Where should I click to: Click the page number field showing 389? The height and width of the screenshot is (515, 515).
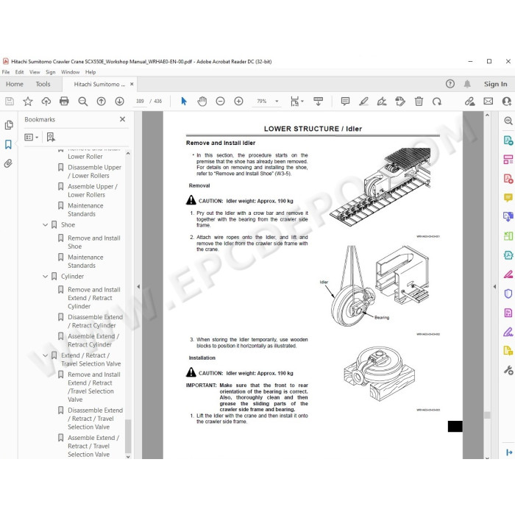click(x=140, y=102)
